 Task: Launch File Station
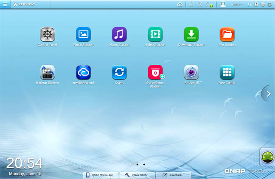tap(227, 34)
